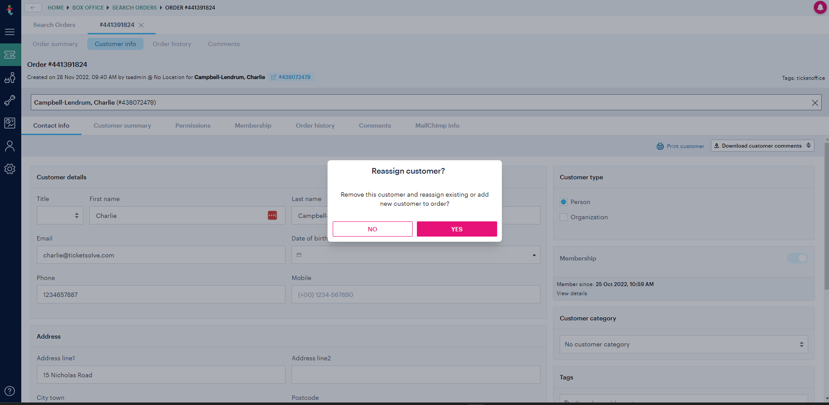Open the settings gear in sidebar
The image size is (829, 405).
coord(10,169)
